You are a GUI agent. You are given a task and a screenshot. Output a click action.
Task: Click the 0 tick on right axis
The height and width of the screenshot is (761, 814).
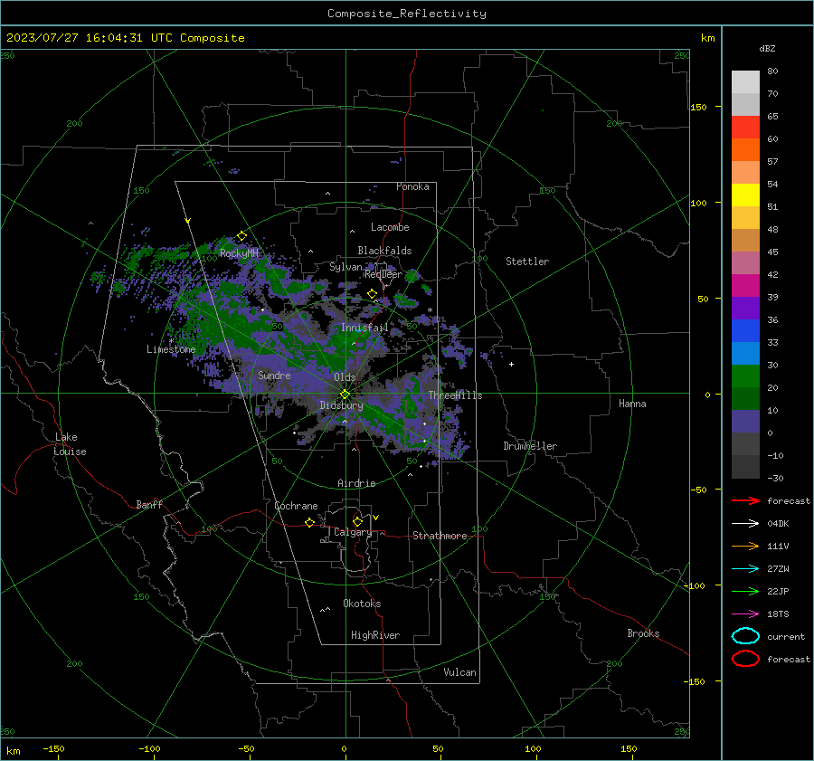pos(707,395)
